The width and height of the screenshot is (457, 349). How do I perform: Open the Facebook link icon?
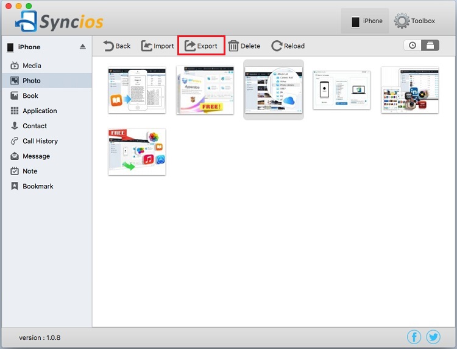point(414,337)
